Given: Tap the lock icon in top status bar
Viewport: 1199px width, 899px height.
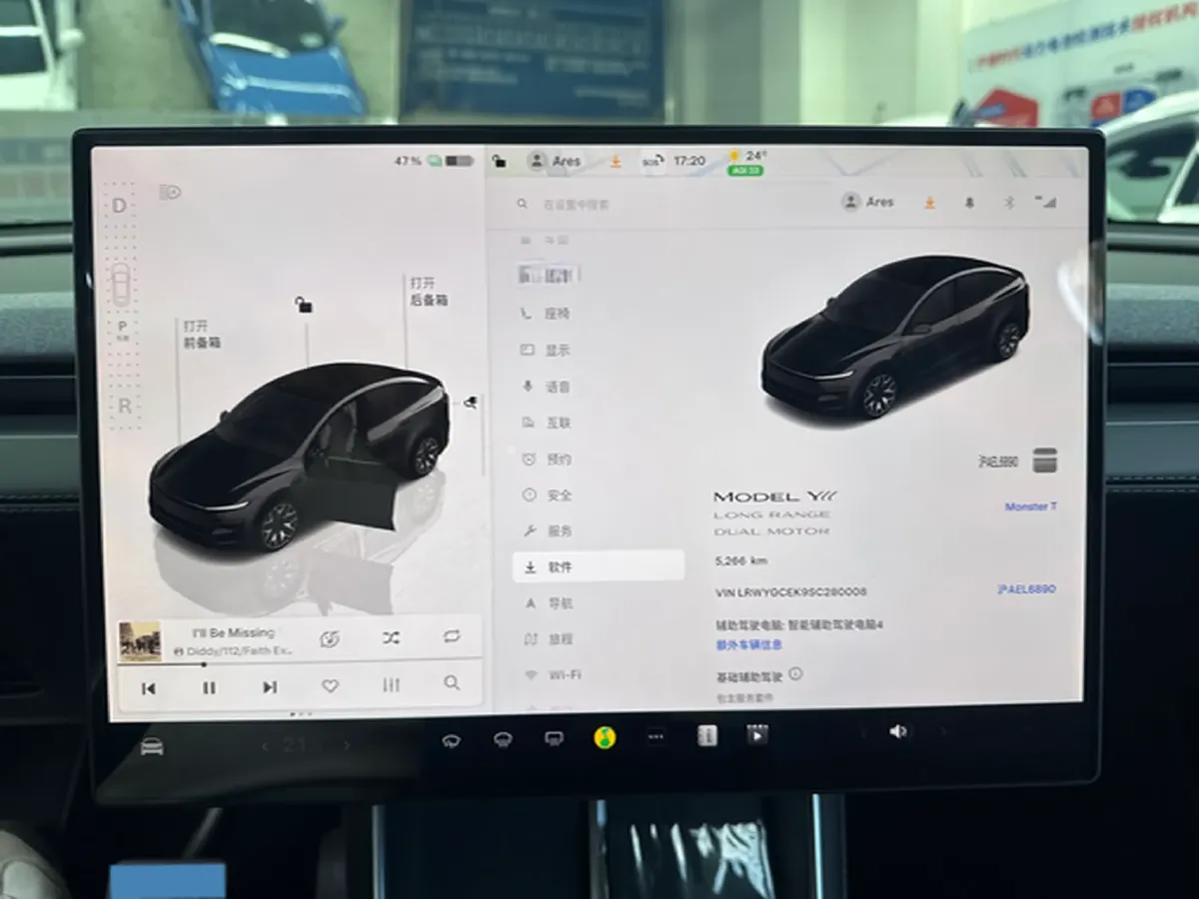Looking at the screenshot, I should [x=500, y=161].
